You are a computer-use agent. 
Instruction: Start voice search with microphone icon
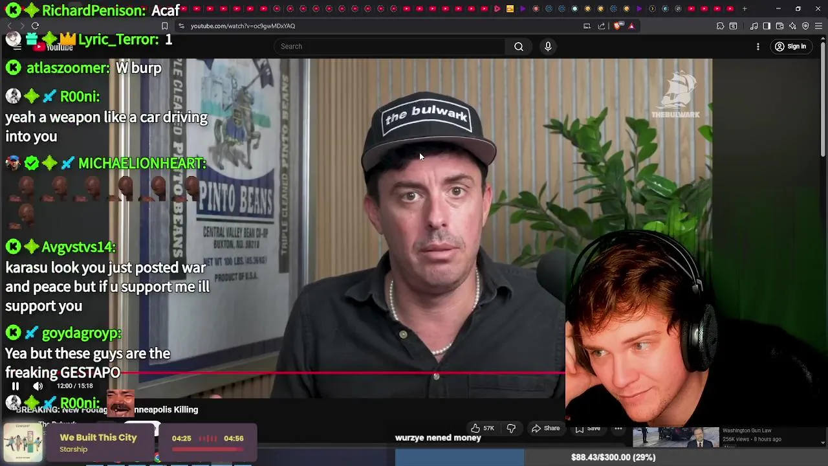click(x=548, y=47)
